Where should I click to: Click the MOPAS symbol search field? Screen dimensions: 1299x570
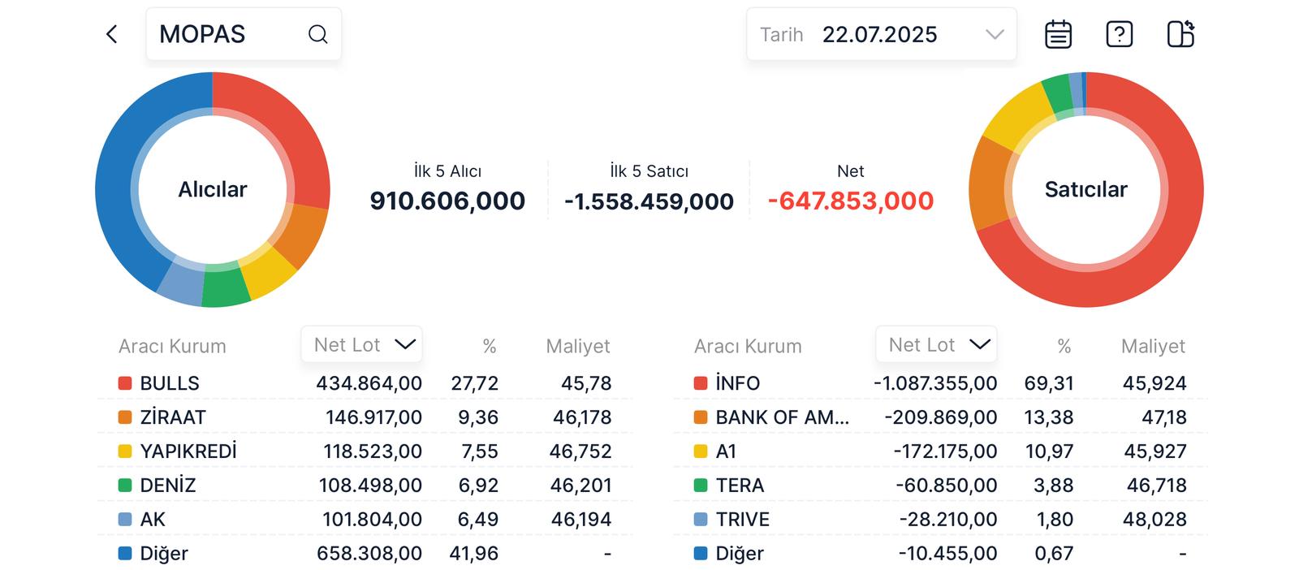coord(227,34)
